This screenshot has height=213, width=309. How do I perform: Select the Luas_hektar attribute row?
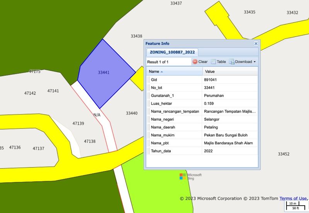174,103
